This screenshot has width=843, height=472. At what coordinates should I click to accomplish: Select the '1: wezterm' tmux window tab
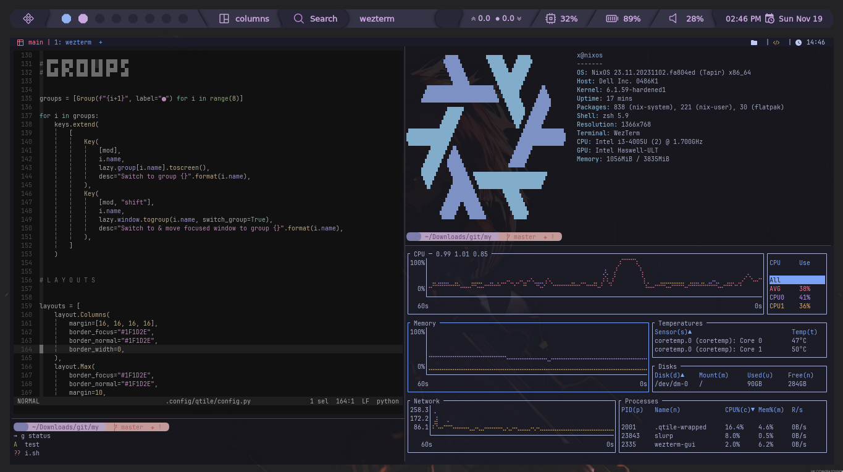73,43
